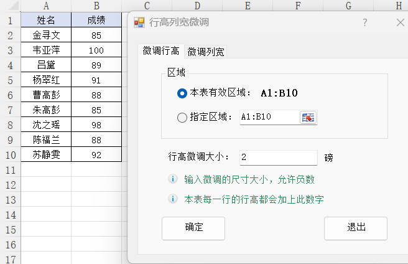
Task: Choose the 指定区域 radio option
Action: pos(182,117)
